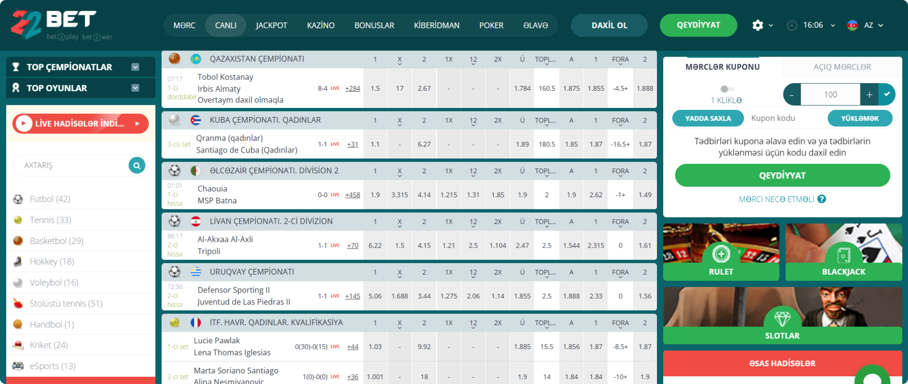The width and height of the screenshot is (908, 384).
Task: Open Mərci necə etməli link
Action: click(776, 199)
